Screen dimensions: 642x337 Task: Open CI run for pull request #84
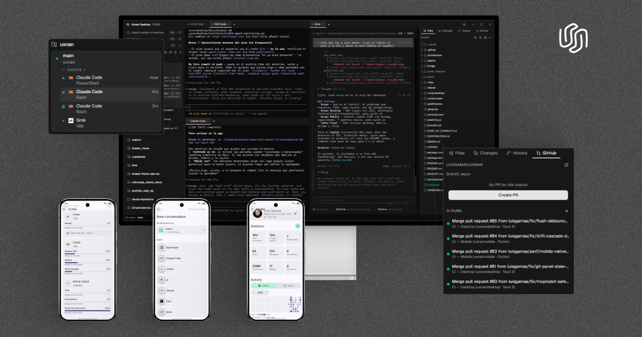point(508,239)
